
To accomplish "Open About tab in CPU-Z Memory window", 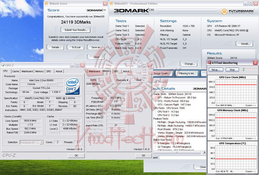I will click(x=126, y=71).
